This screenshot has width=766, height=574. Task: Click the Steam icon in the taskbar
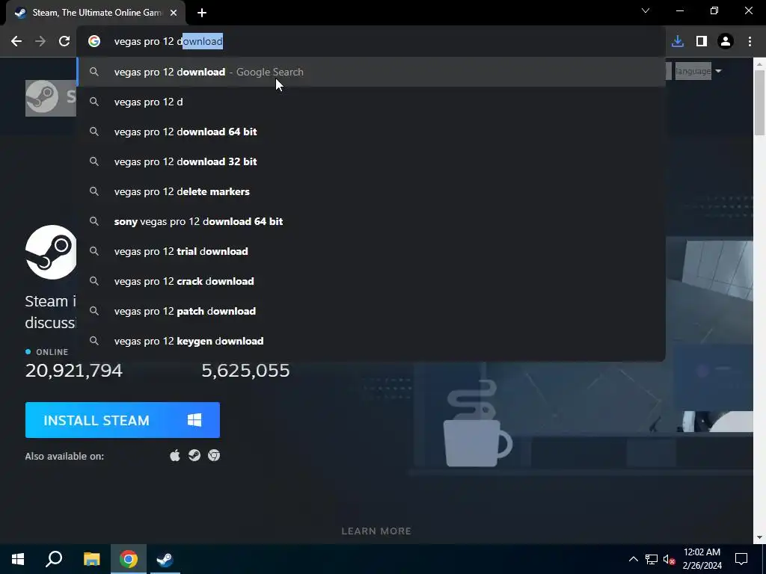[x=165, y=559]
